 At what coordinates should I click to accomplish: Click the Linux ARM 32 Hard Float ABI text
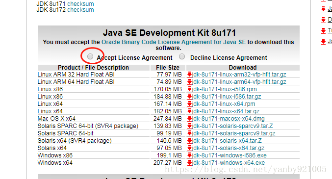click(76, 75)
